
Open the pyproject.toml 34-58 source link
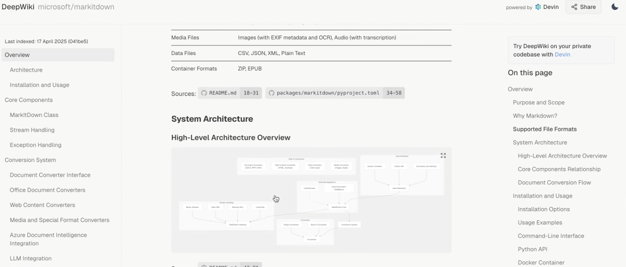(x=335, y=93)
